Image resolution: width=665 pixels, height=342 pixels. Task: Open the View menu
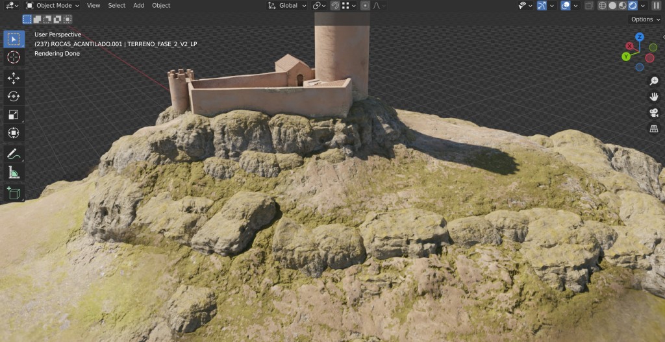94,5
